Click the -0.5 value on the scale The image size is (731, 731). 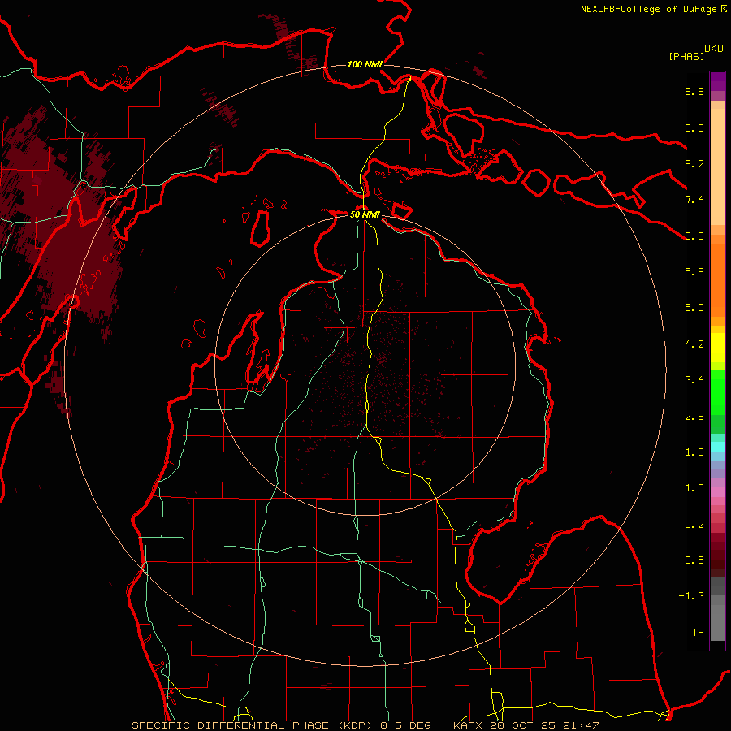[x=691, y=560]
